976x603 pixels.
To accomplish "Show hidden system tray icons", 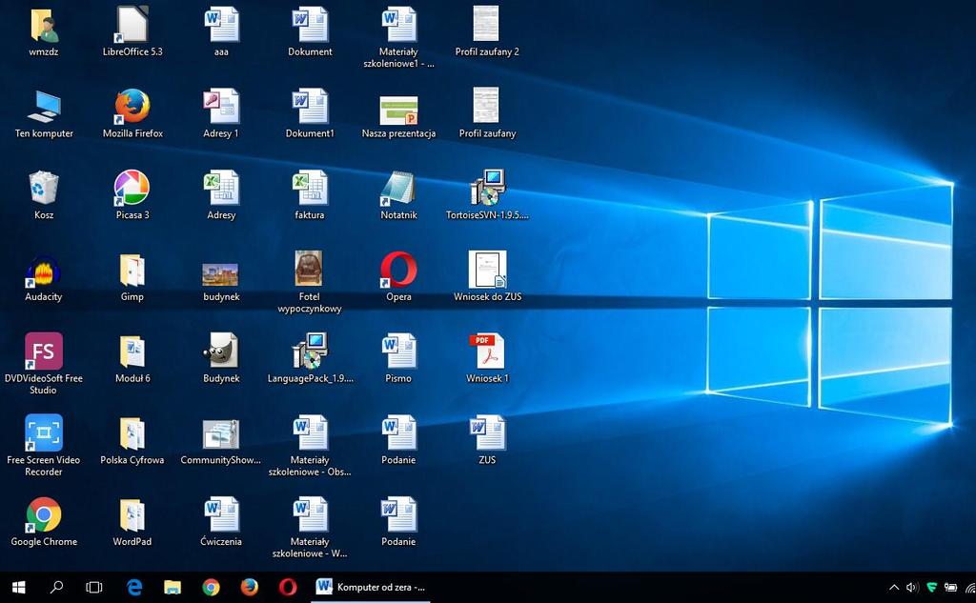I will click(894, 587).
